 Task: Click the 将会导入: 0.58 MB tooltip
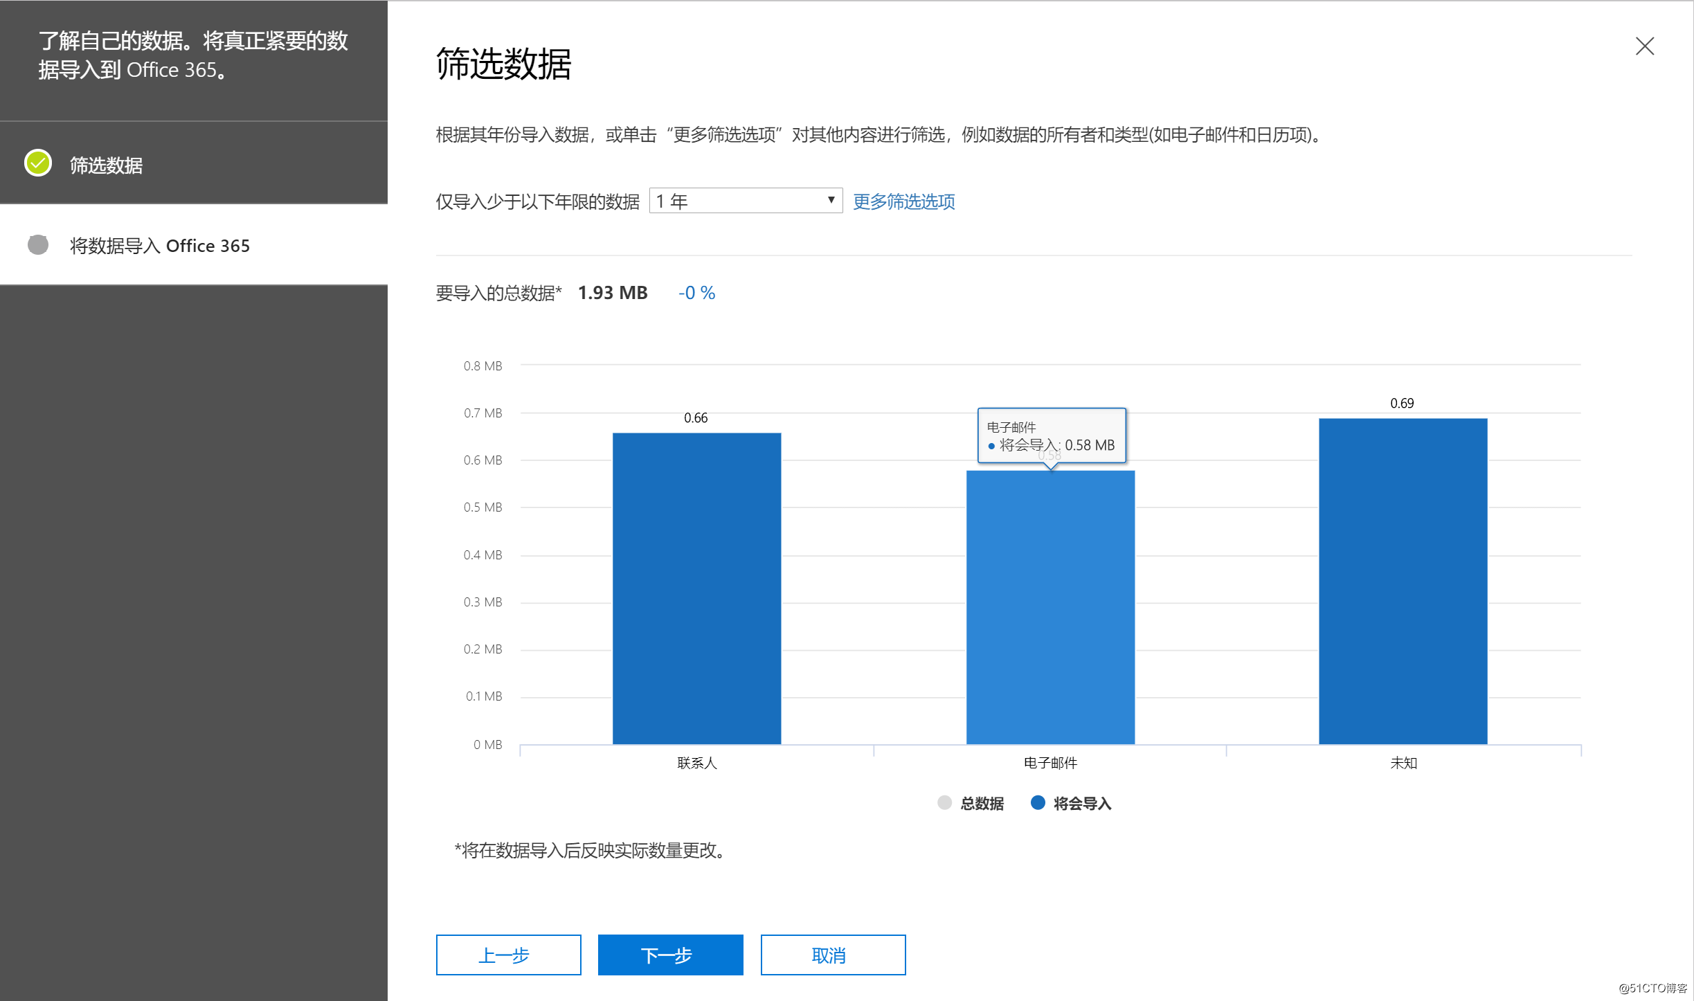coord(1052,435)
